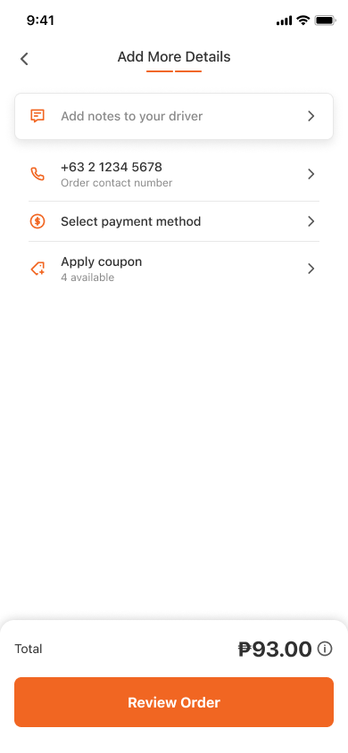Tap the Review Order button
Viewport: 348px width, 753px height.
pyautogui.click(x=174, y=702)
